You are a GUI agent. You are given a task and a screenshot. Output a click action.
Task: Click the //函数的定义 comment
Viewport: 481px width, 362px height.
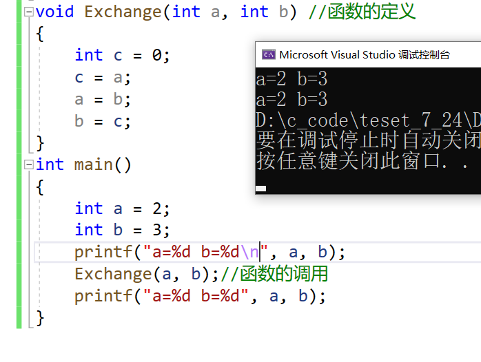click(x=362, y=12)
